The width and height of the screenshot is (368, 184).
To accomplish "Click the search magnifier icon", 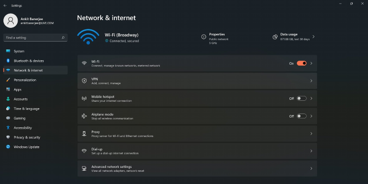I will point(63,38).
